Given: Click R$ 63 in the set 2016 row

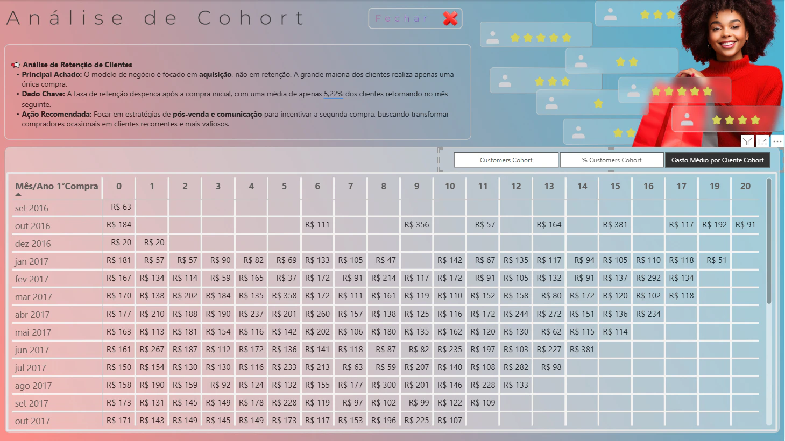Looking at the screenshot, I should [x=121, y=207].
